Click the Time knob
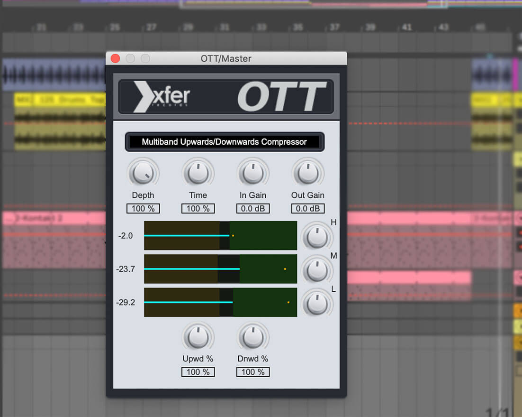Viewport: 522px width, 417px height. (198, 174)
